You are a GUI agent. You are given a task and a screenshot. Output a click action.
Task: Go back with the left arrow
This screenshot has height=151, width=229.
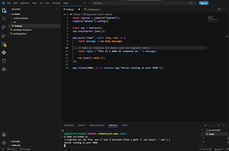pyautogui.click(x=85, y=3)
